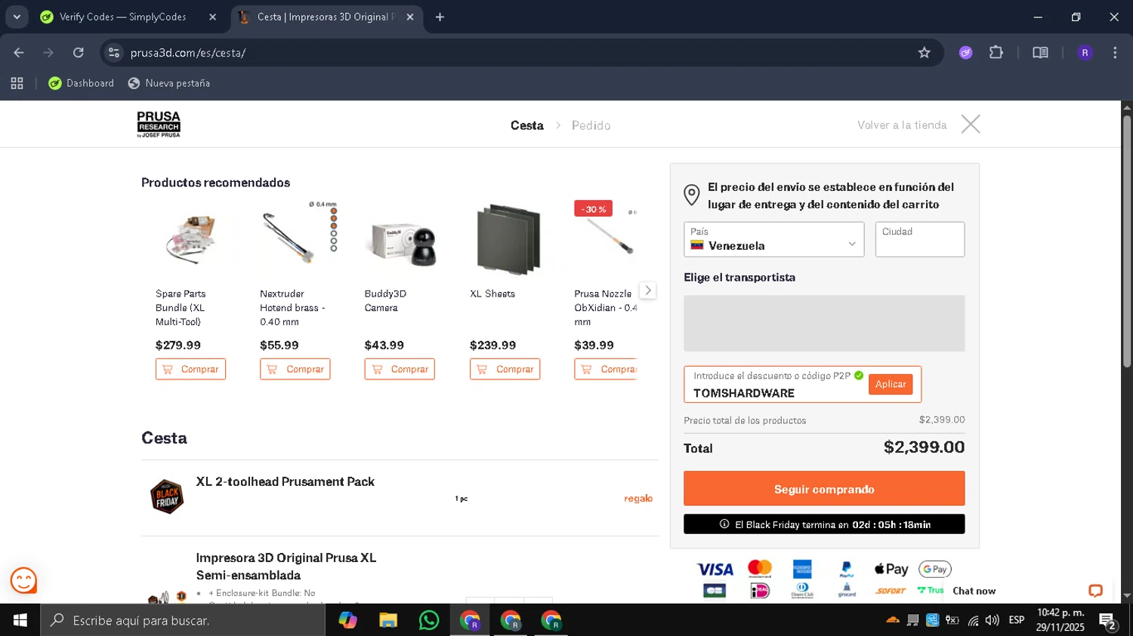Open a new browser tab
The width and height of the screenshot is (1133, 636).
click(440, 17)
